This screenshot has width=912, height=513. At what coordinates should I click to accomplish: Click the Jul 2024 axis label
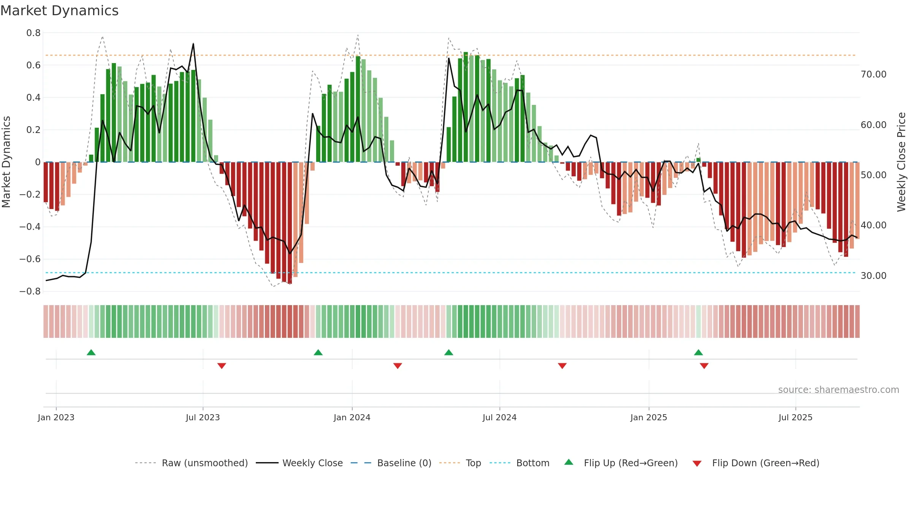(x=500, y=417)
